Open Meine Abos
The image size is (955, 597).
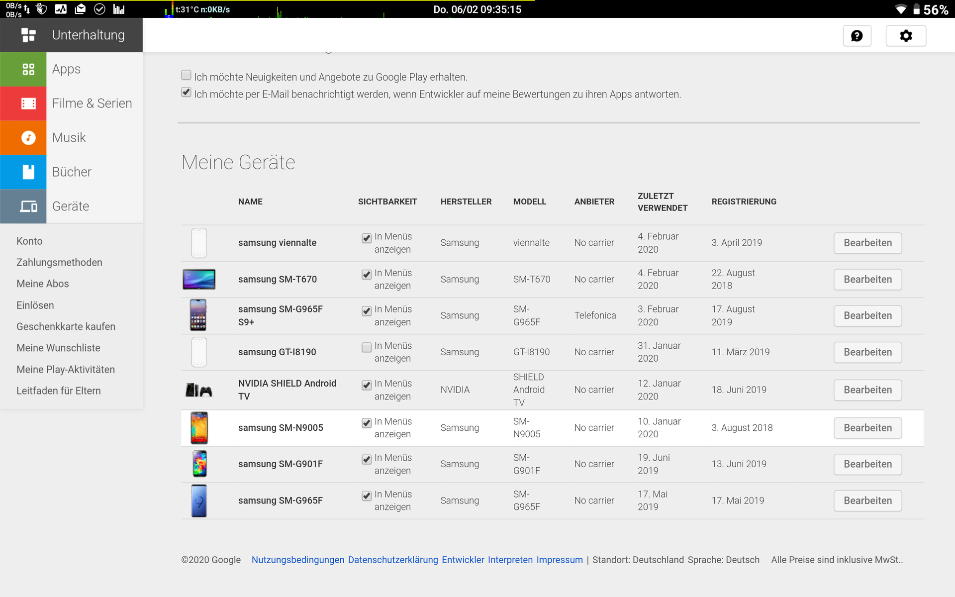tap(43, 284)
